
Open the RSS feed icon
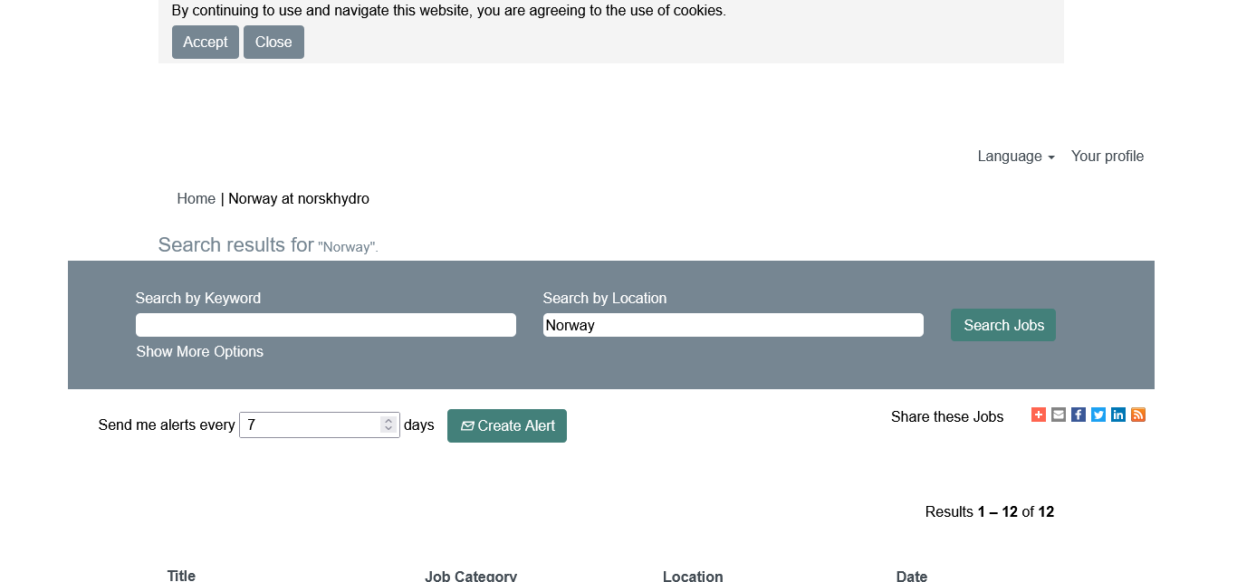tap(1138, 415)
